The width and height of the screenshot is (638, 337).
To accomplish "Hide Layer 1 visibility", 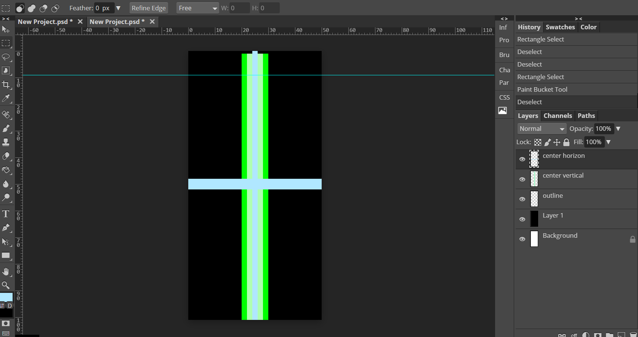I will (x=523, y=219).
